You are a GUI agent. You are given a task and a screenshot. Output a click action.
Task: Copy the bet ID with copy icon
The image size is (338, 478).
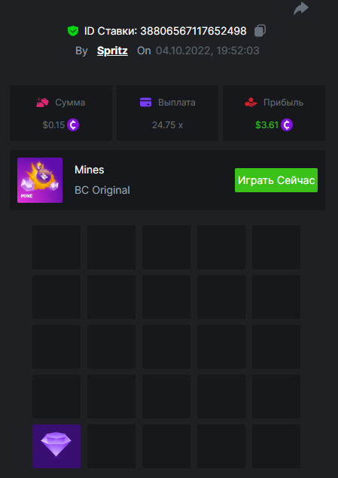pos(260,31)
